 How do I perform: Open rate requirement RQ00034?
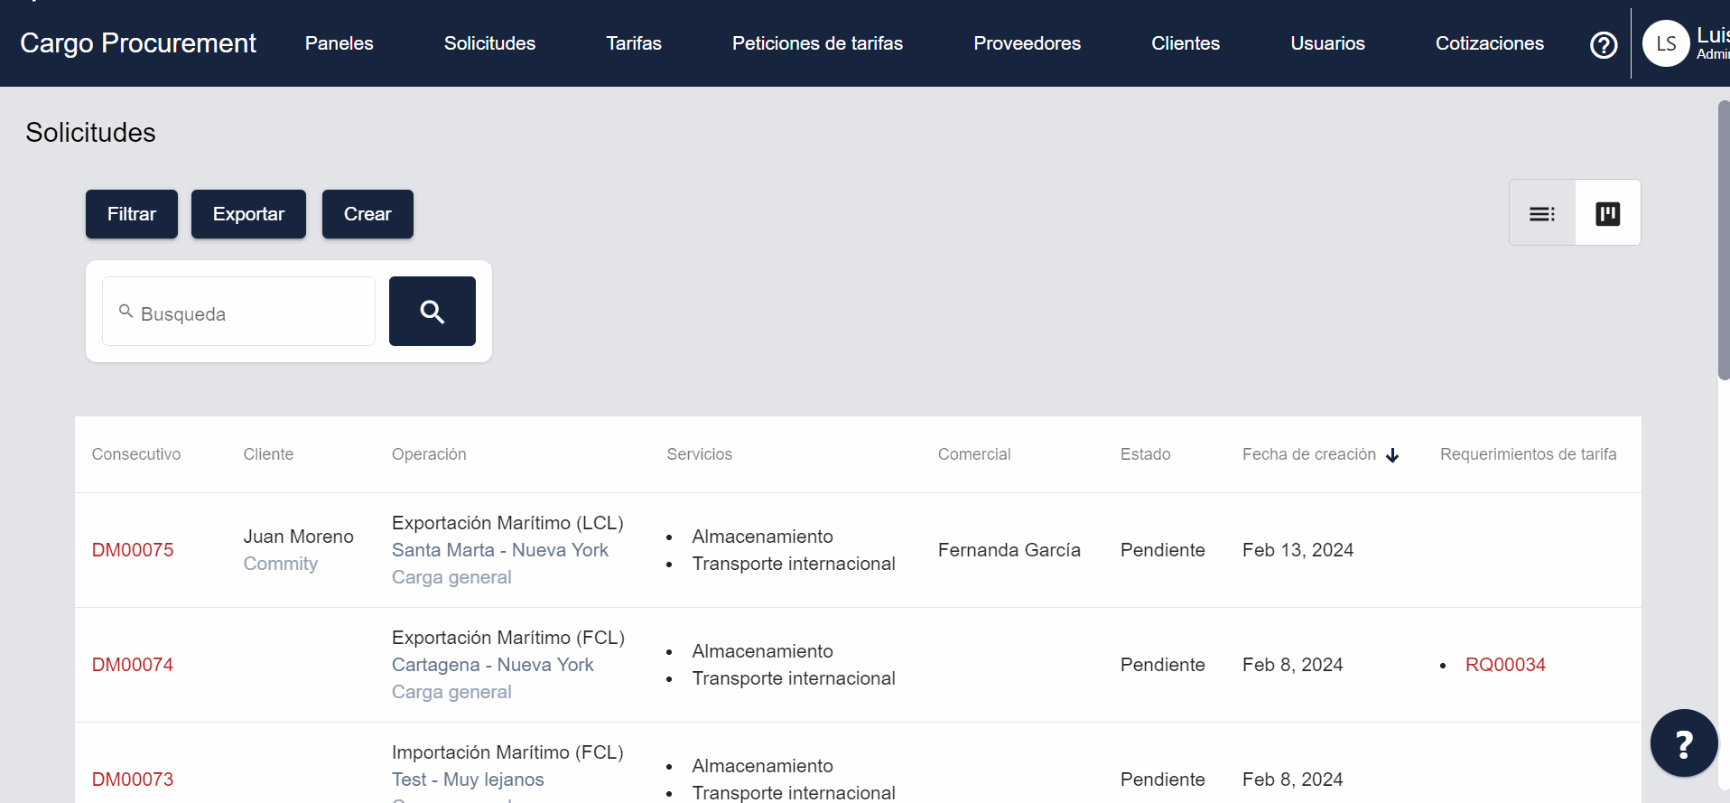point(1505,665)
